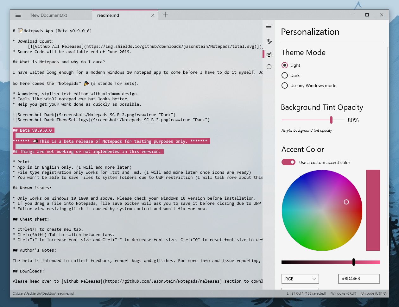Click the accent color preview swatch
The height and width of the screenshot is (307, 399).
click(x=373, y=210)
